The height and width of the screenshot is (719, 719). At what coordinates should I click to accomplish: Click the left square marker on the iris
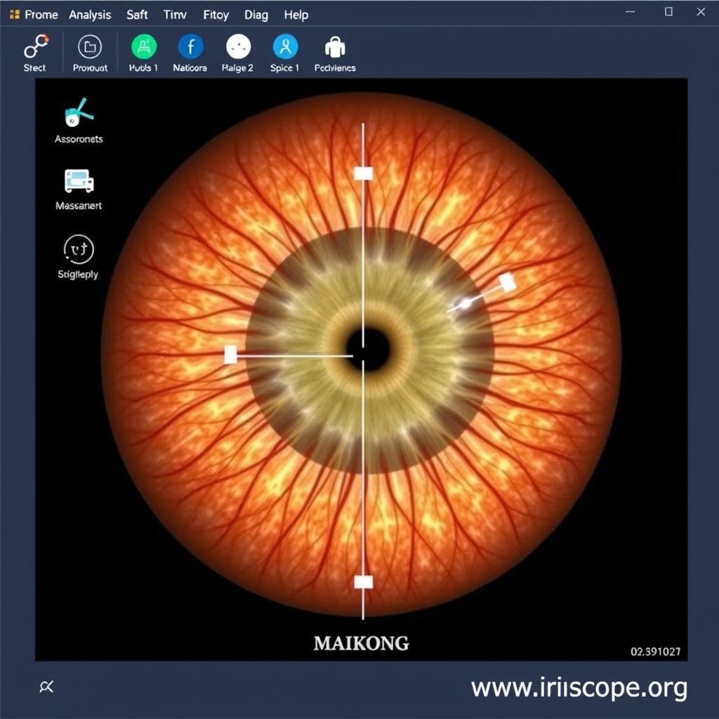231,355
